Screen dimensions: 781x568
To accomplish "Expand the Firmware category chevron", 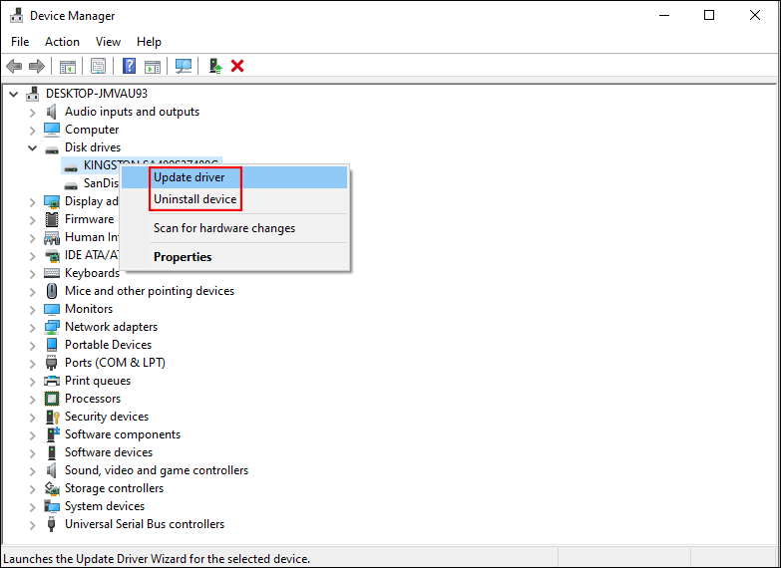I will tap(33, 220).
